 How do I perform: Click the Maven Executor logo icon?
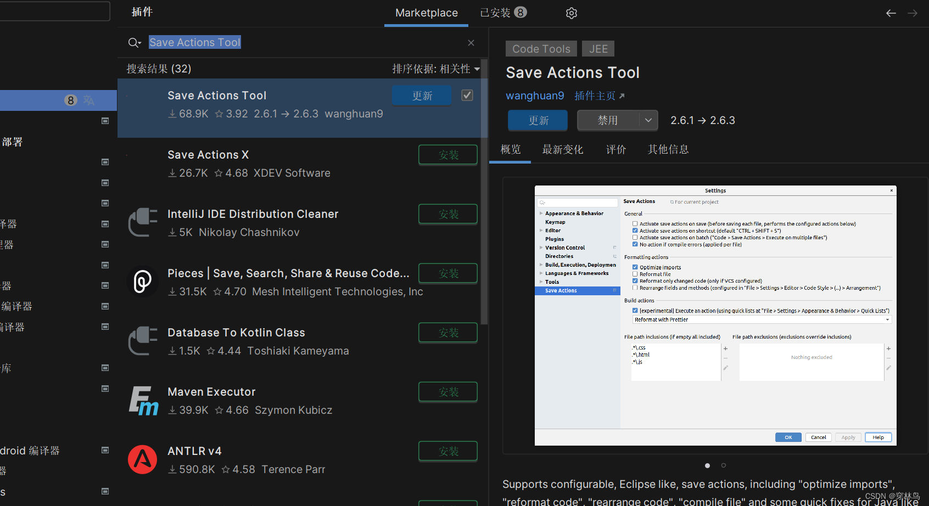coord(143,401)
